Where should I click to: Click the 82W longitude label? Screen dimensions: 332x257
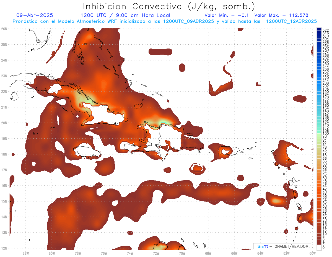click(26, 253)
